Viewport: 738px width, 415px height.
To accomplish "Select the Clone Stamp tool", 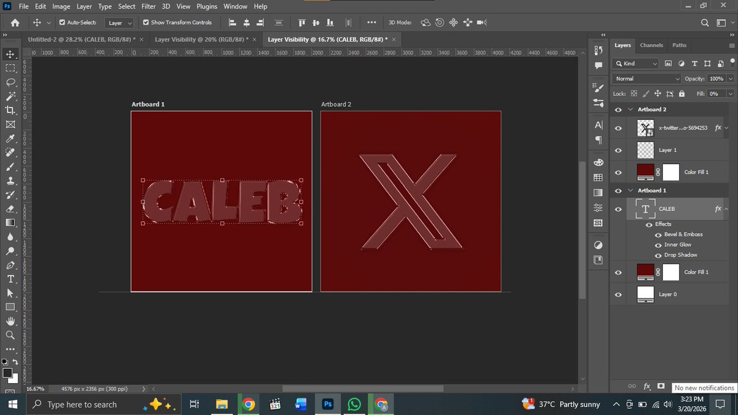I will pyautogui.click(x=10, y=181).
